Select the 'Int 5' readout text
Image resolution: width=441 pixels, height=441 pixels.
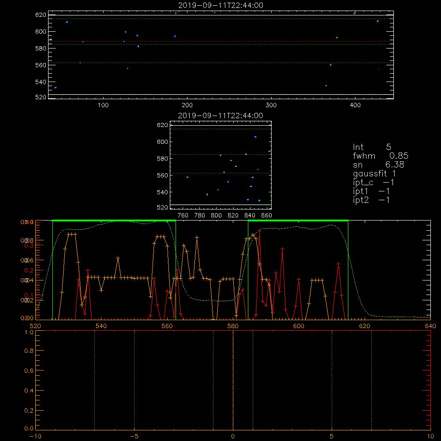[x=372, y=147]
